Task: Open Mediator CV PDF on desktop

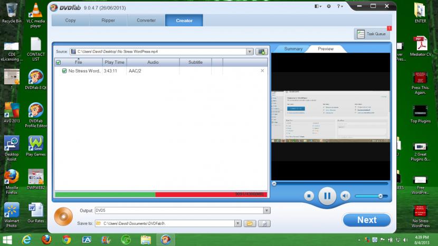Action: (x=421, y=46)
